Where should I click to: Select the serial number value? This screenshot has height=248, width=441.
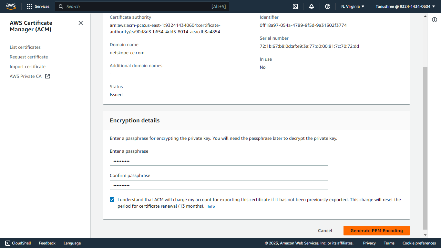[309, 46]
